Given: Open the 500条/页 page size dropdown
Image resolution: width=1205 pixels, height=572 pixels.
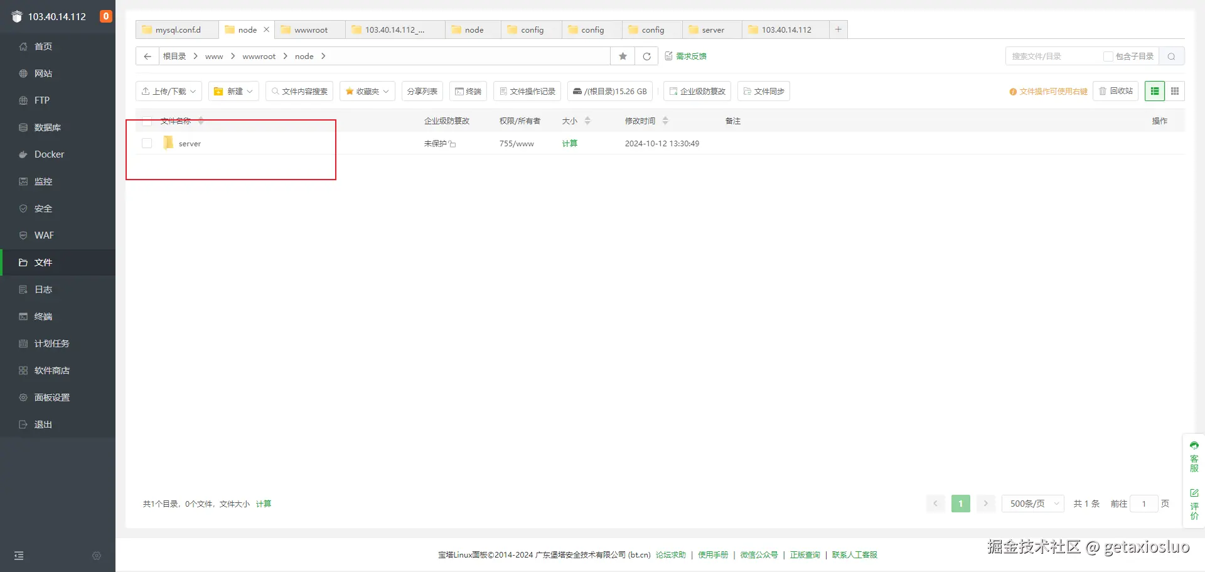Looking at the screenshot, I should click(1033, 504).
